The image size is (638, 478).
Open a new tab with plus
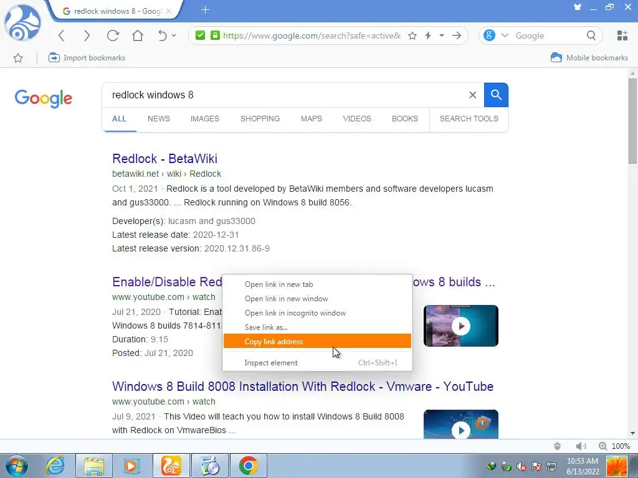coord(206,10)
